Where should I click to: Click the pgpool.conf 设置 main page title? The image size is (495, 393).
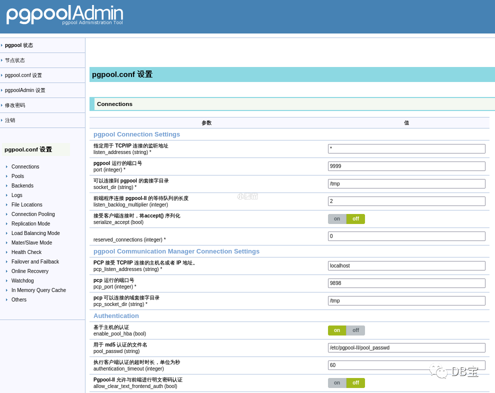coord(122,74)
